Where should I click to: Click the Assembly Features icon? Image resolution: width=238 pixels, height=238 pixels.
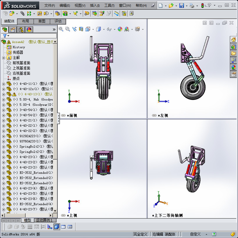(x=65, y=13)
